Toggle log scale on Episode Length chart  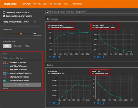click(98, 57)
